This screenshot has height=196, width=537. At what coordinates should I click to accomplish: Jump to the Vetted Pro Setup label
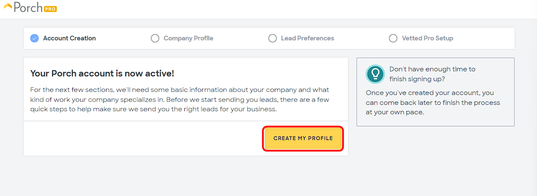pos(427,38)
